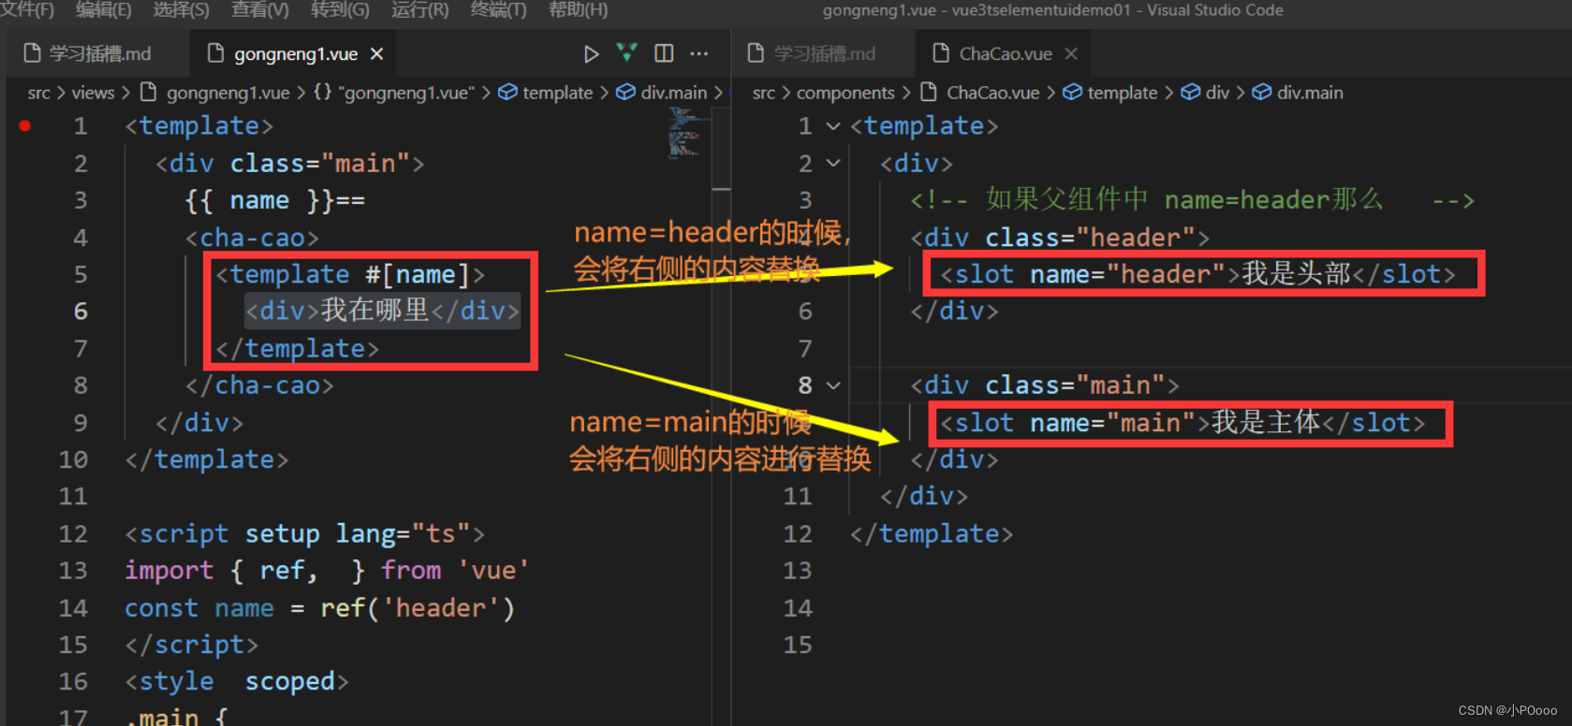Click line number 6 in left editor

[81, 311]
